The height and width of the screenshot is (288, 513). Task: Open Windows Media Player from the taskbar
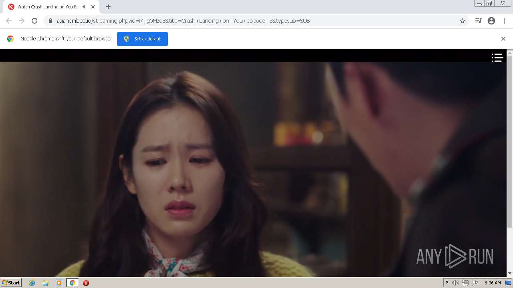click(x=59, y=283)
